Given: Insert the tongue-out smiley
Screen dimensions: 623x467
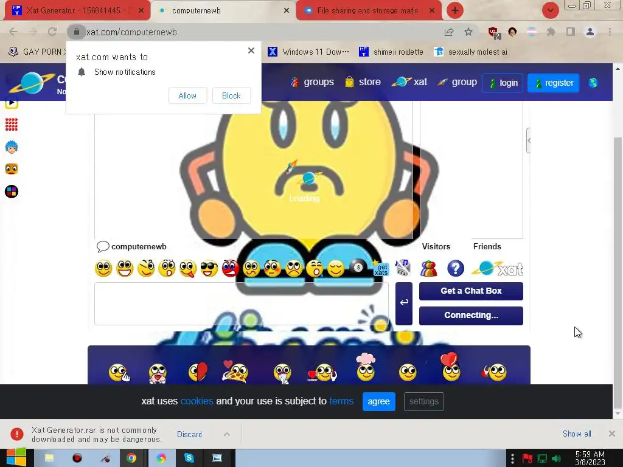Looking at the screenshot, I should (x=188, y=269).
